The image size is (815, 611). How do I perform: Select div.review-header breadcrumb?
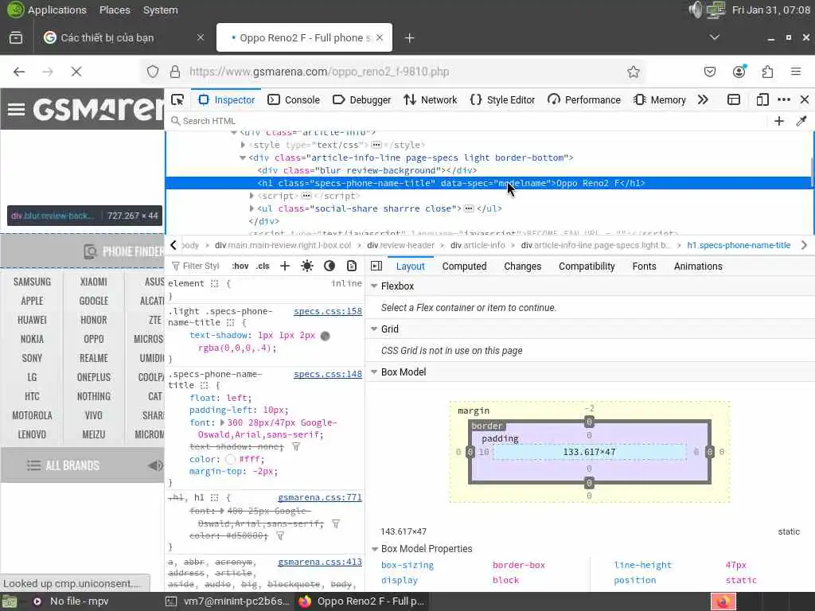point(400,245)
